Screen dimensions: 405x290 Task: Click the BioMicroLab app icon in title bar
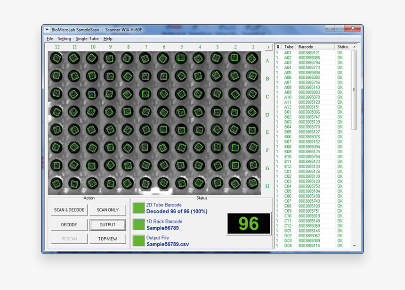click(x=47, y=30)
